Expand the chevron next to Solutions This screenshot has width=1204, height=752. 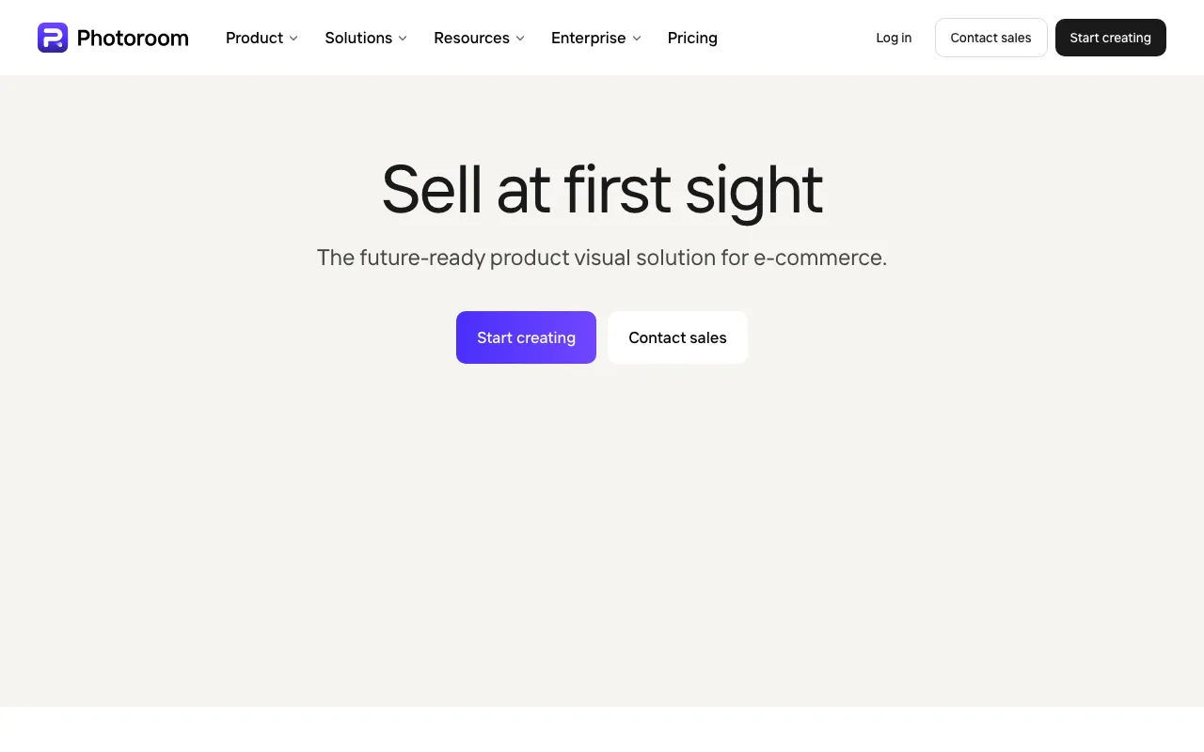403,39
